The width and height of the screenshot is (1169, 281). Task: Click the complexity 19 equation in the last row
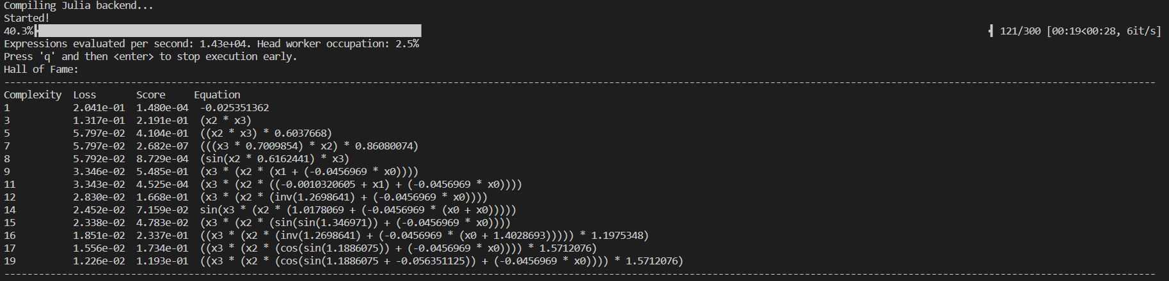(x=441, y=261)
